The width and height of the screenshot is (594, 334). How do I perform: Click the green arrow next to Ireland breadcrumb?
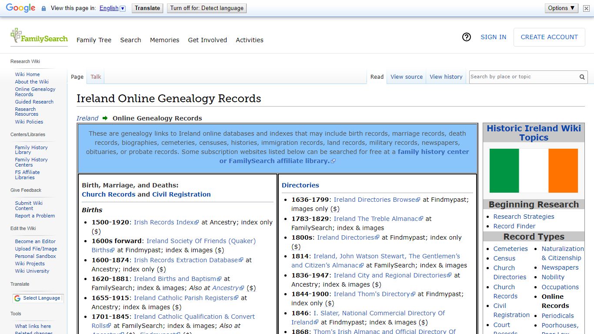point(105,118)
